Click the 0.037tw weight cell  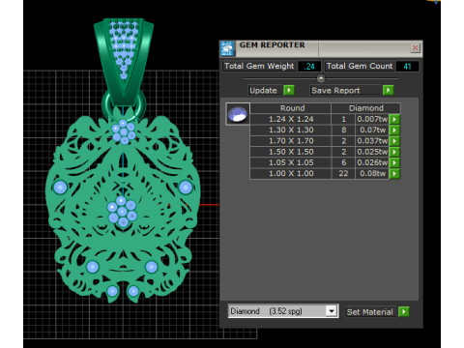(x=372, y=141)
